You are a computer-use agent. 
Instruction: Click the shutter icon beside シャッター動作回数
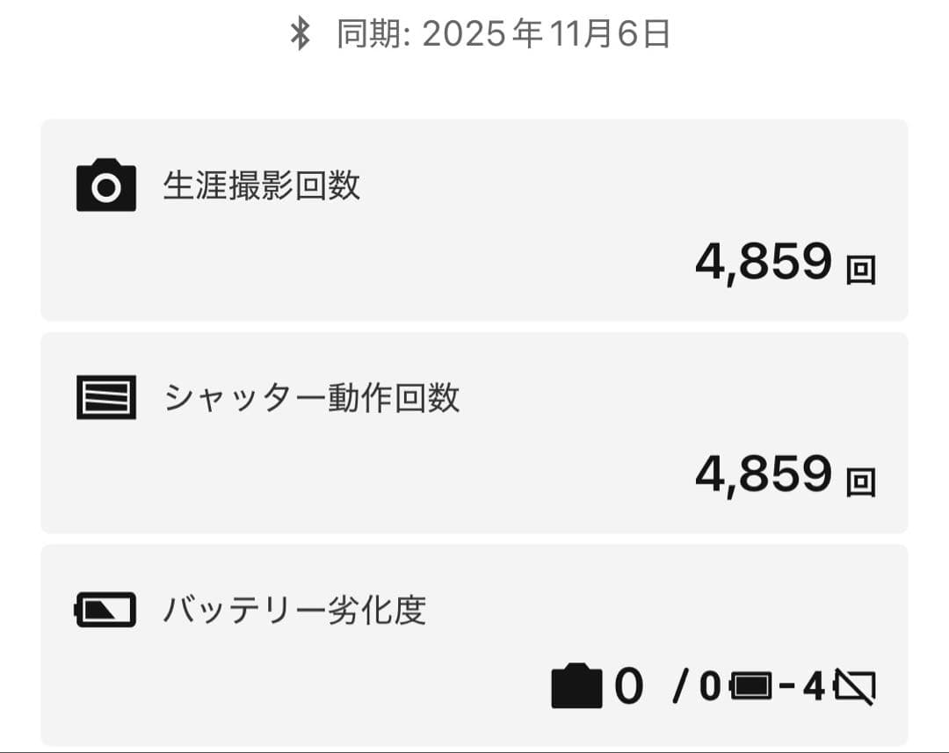[x=106, y=397]
